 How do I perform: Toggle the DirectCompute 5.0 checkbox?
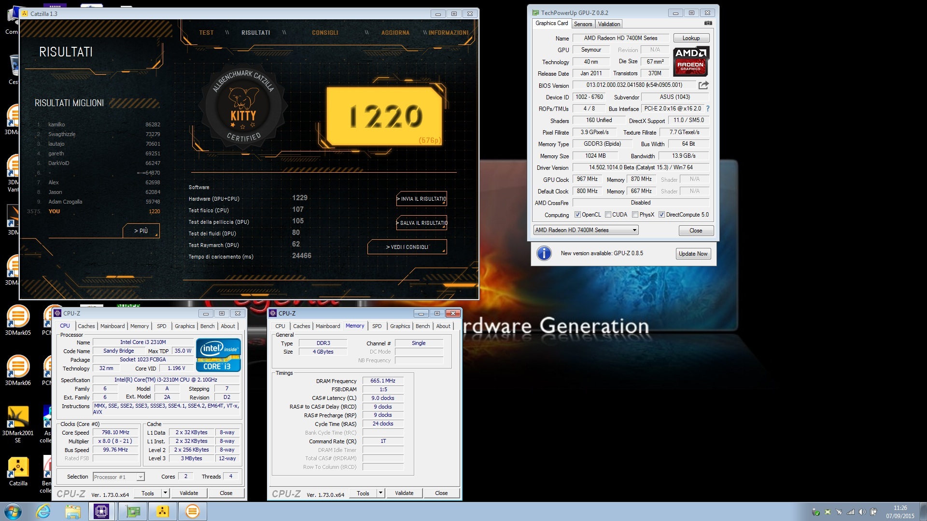tap(662, 215)
